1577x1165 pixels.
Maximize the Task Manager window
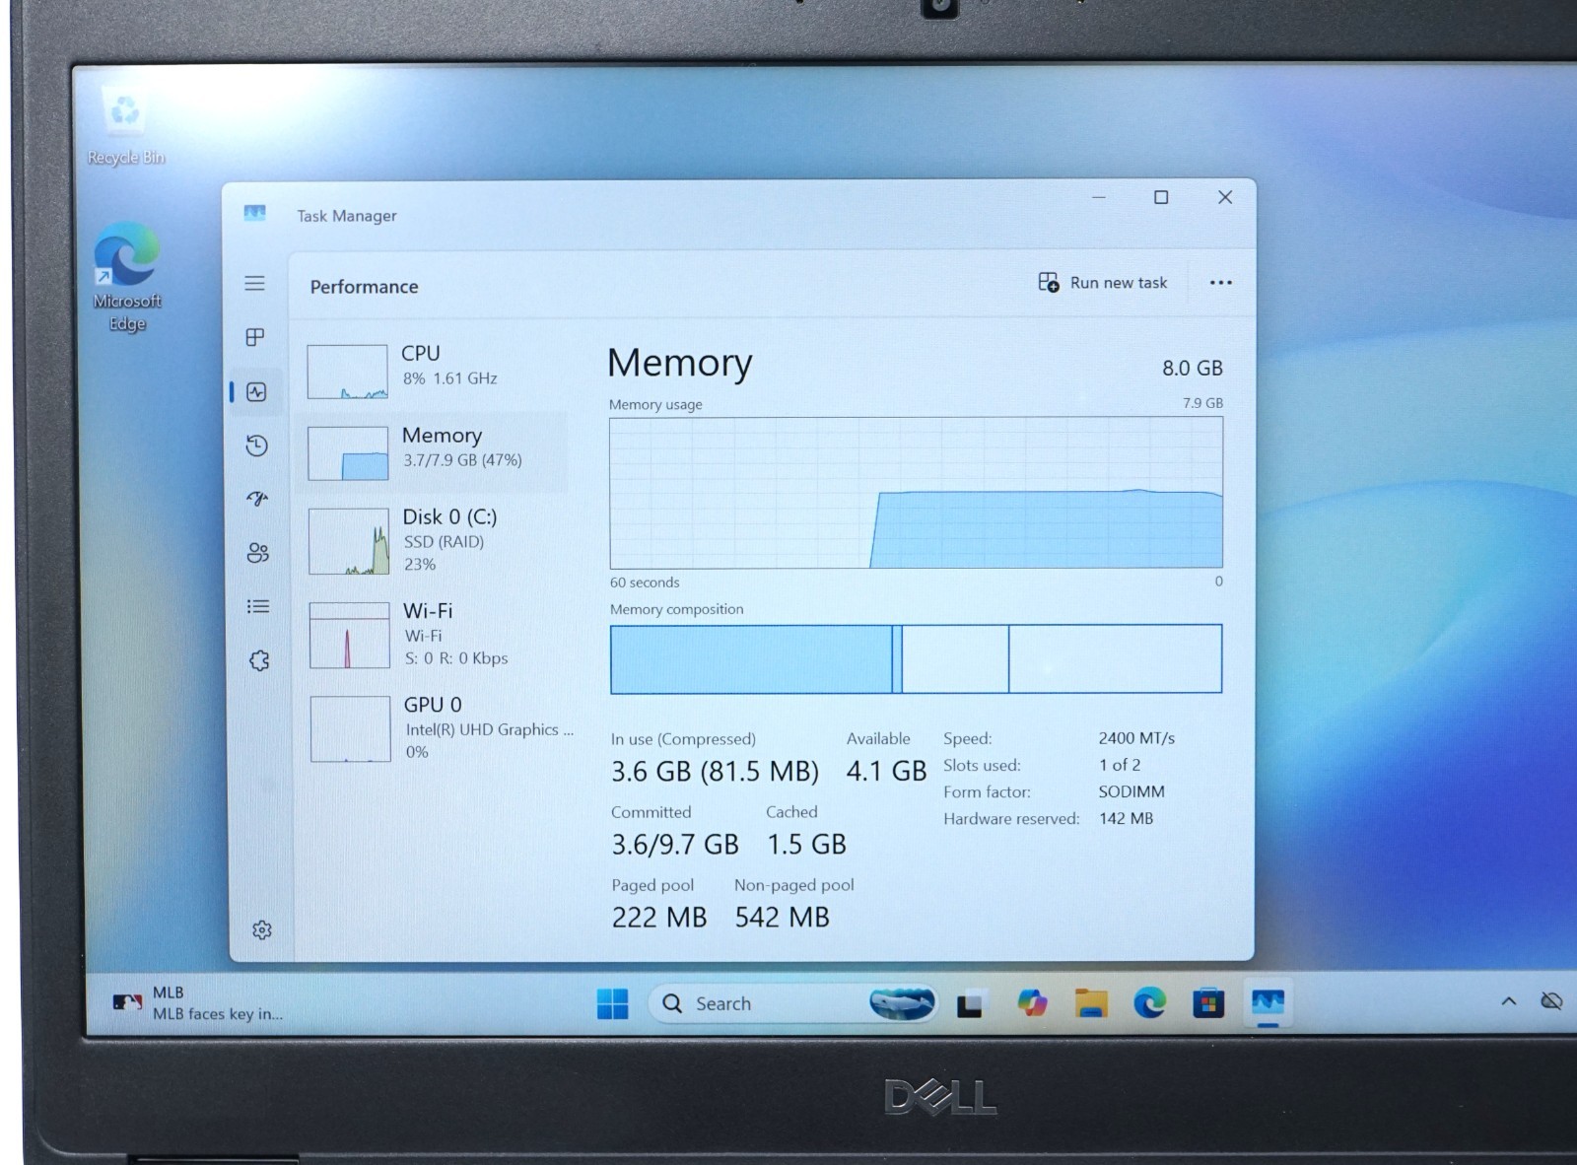[x=1161, y=197]
